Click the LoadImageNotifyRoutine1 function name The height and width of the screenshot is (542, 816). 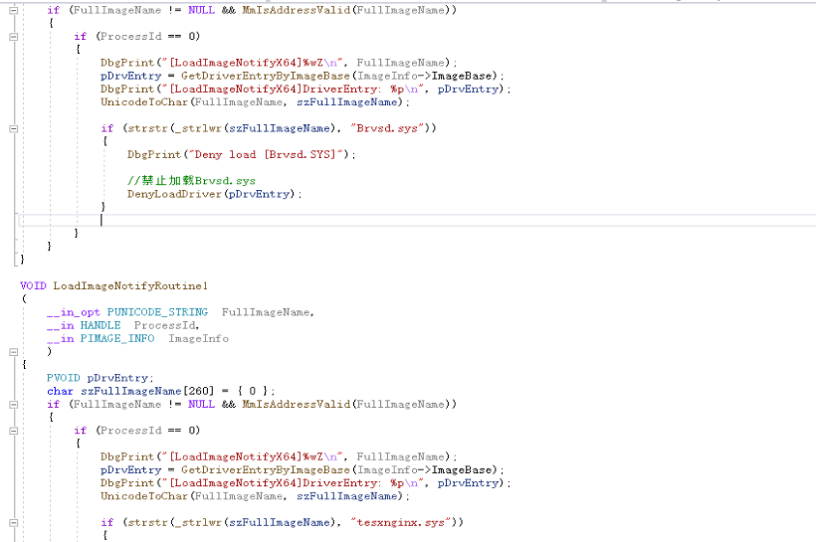130,285
